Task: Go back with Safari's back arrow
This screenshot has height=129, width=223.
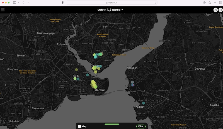Action: coord(23,2)
